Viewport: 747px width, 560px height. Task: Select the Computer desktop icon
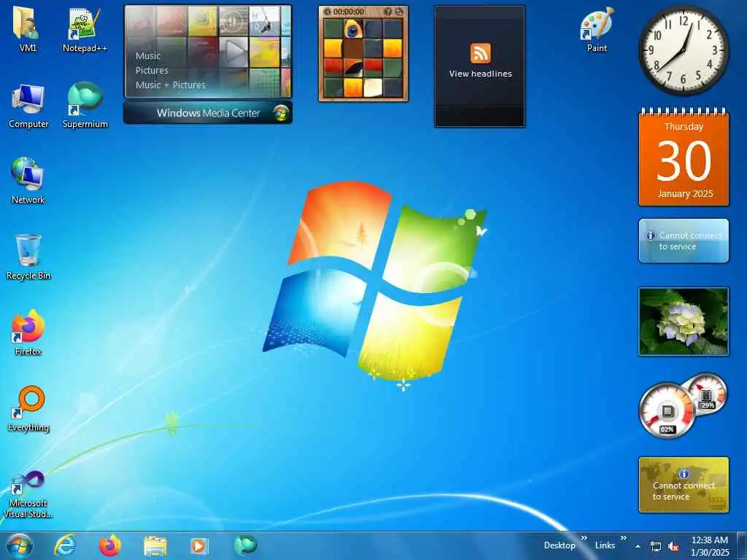[28, 106]
